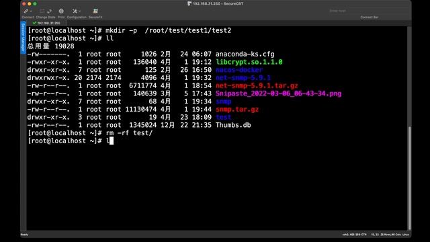The image size is (430, 242).
Task: Click the yellow minimize window button
Action: tap(30, 4)
